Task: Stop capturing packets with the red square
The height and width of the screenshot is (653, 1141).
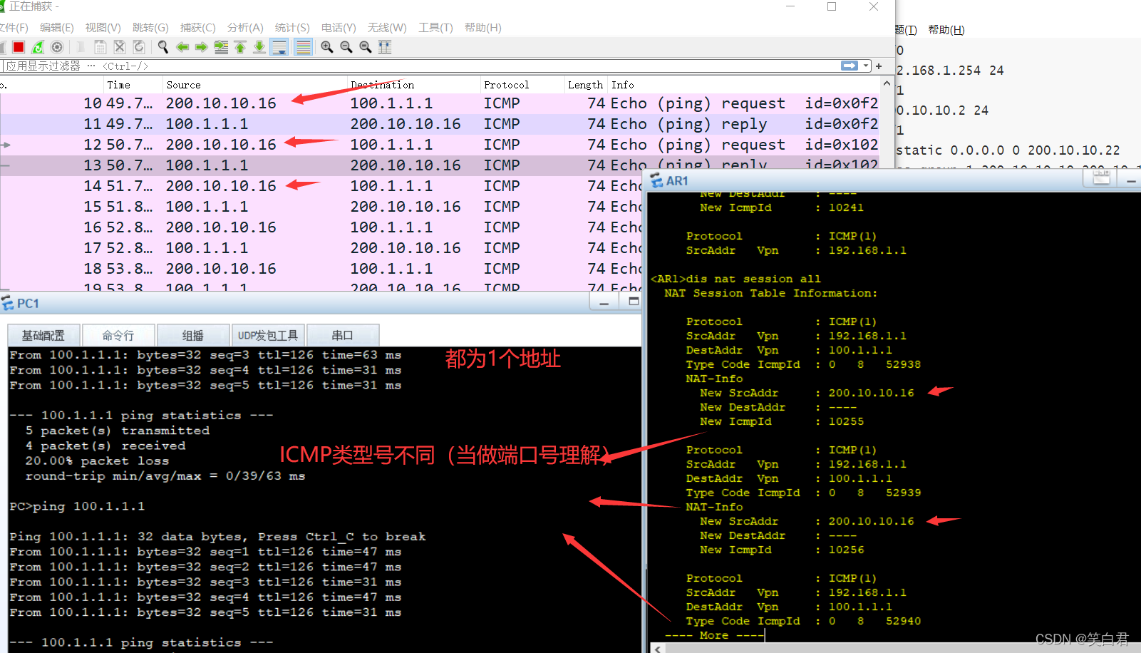Action: click(19, 47)
